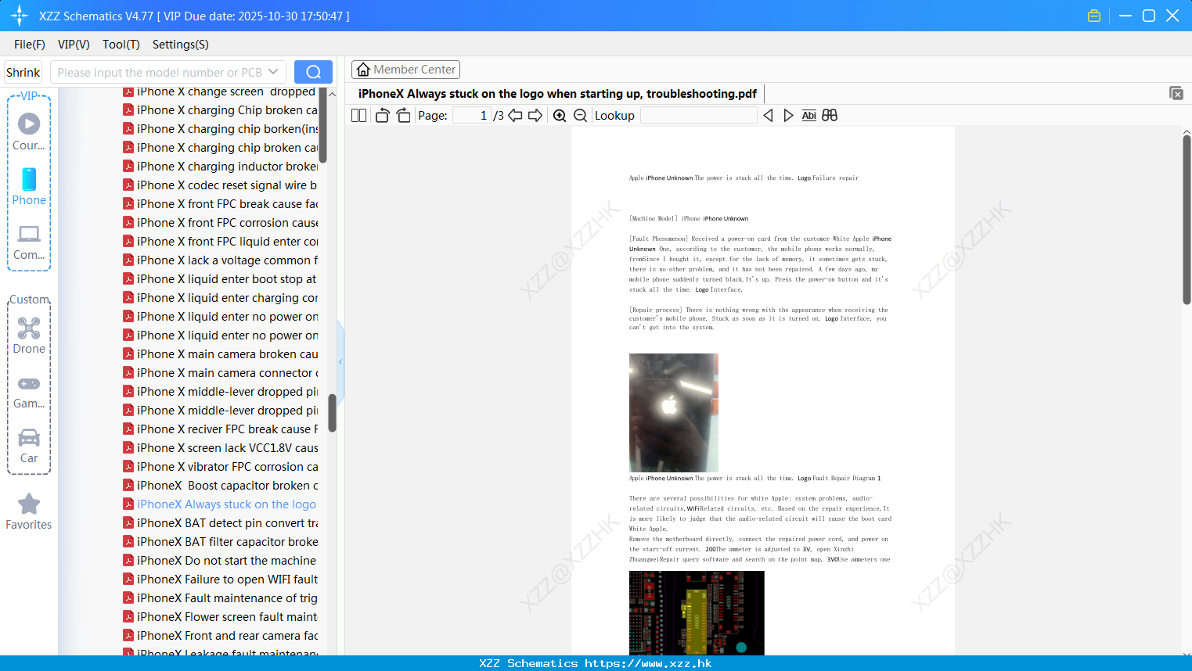This screenshot has height=671, width=1192.
Task: Open the Favorites star
Action: click(x=29, y=512)
